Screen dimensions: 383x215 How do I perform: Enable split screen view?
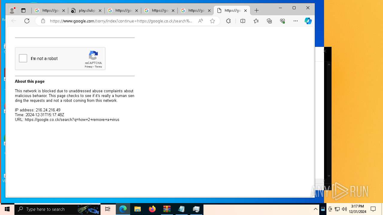pyautogui.click(x=243, y=21)
